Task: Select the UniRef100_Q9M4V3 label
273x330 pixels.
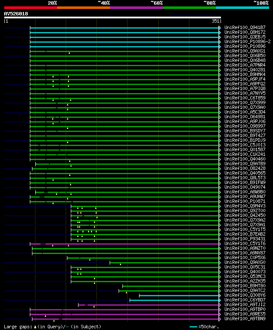Action: (x=245, y=206)
